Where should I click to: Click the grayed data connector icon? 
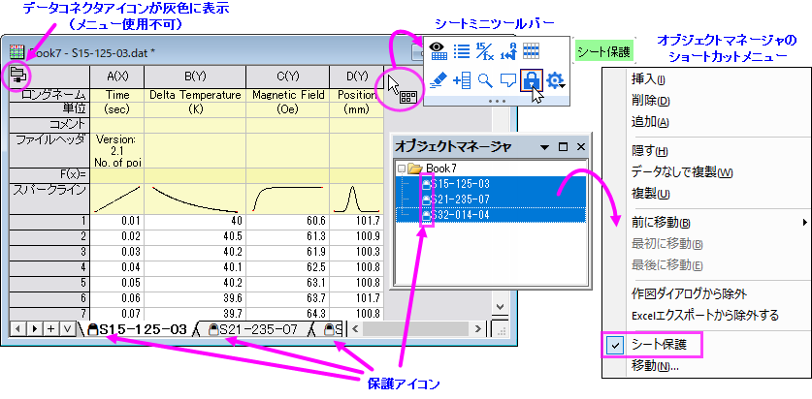17,76
